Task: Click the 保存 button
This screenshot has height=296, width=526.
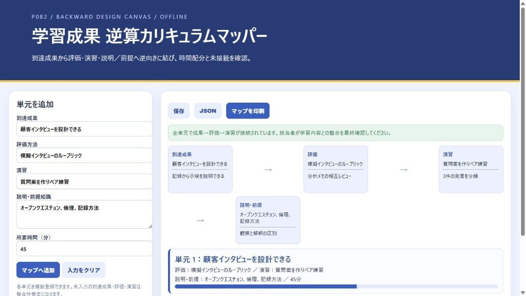Action: point(179,111)
